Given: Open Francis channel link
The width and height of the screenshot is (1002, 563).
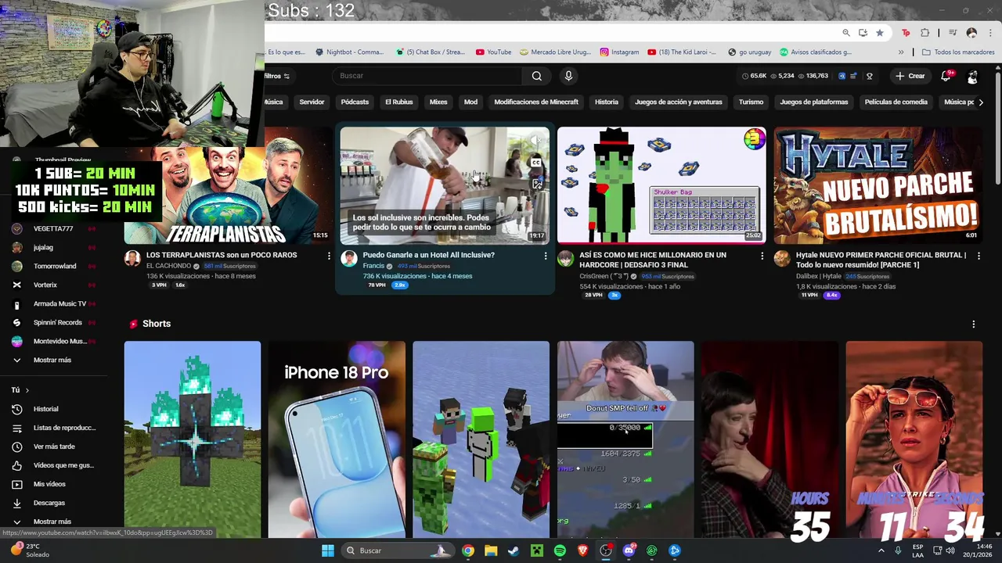Looking at the screenshot, I should pyautogui.click(x=373, y=266).
